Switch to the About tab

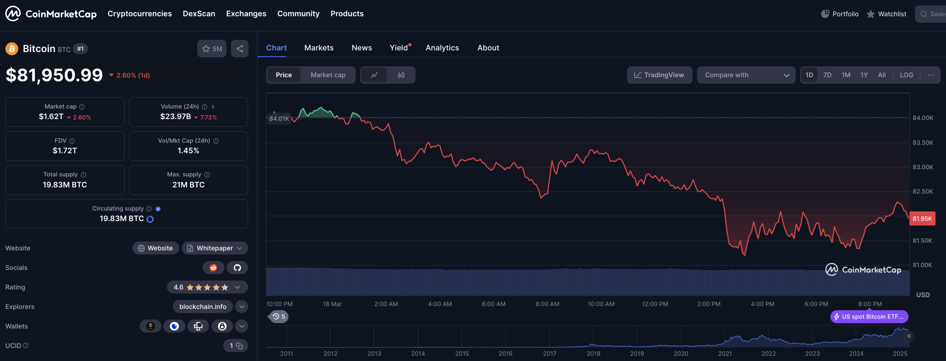[488, 48]
